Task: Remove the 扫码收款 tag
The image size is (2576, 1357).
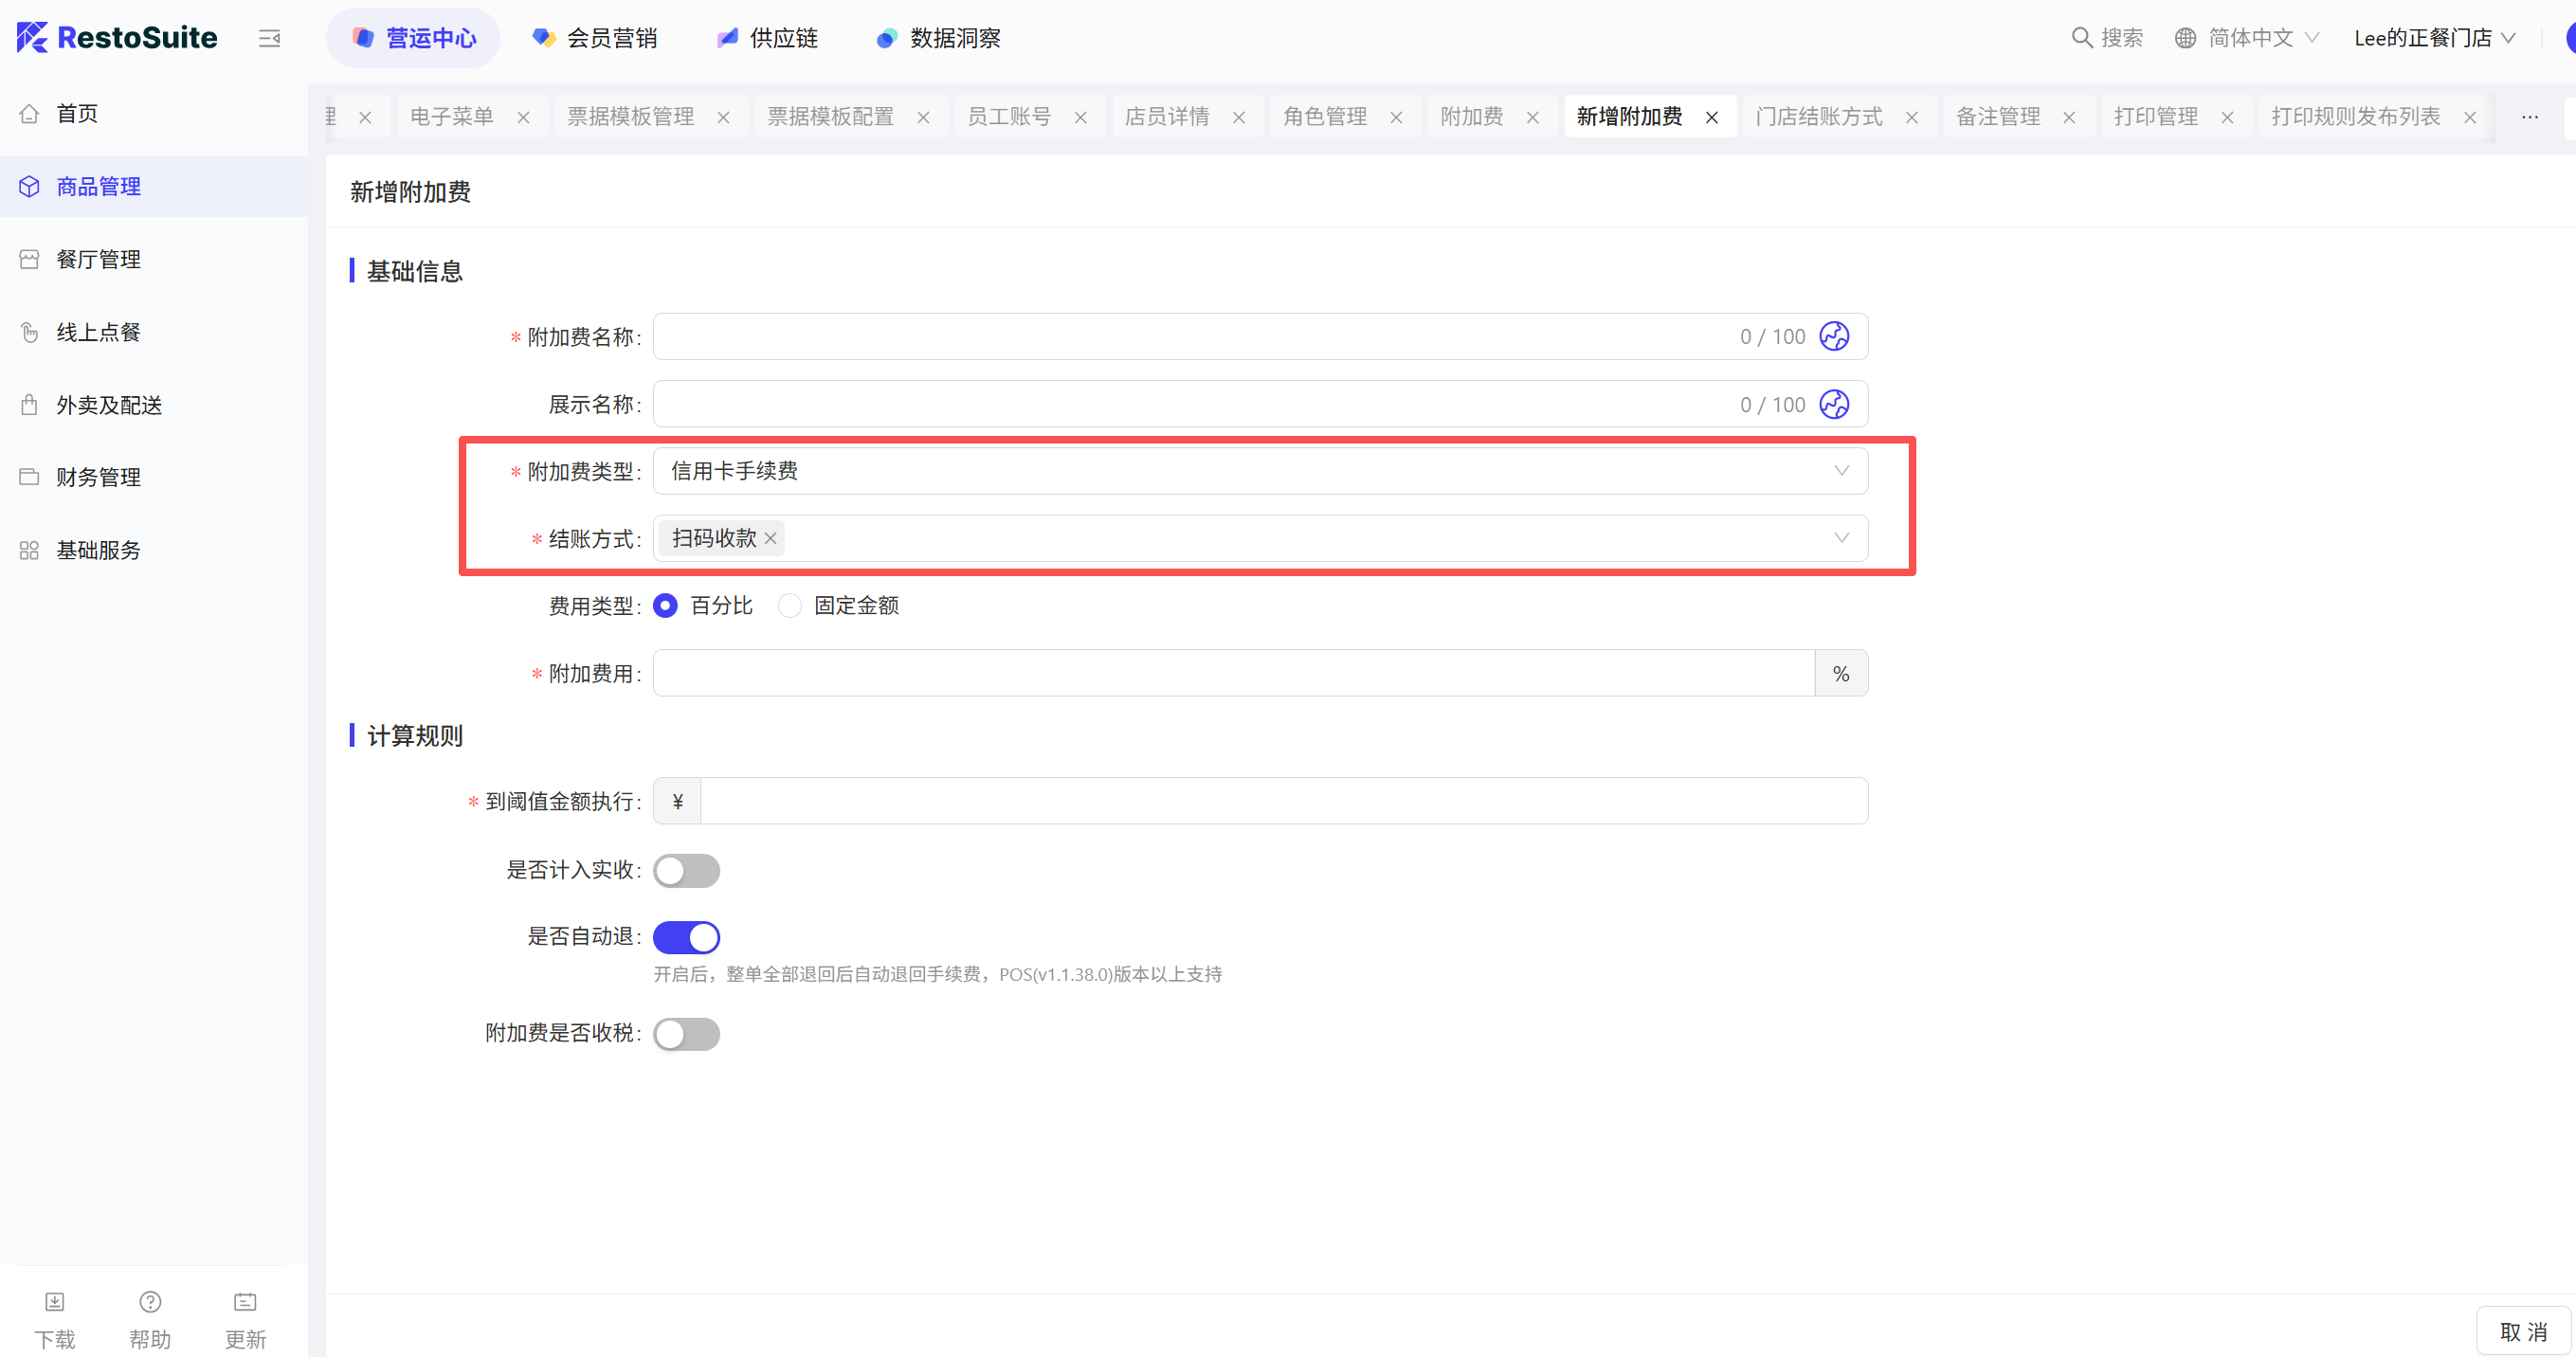Action: 771,539
